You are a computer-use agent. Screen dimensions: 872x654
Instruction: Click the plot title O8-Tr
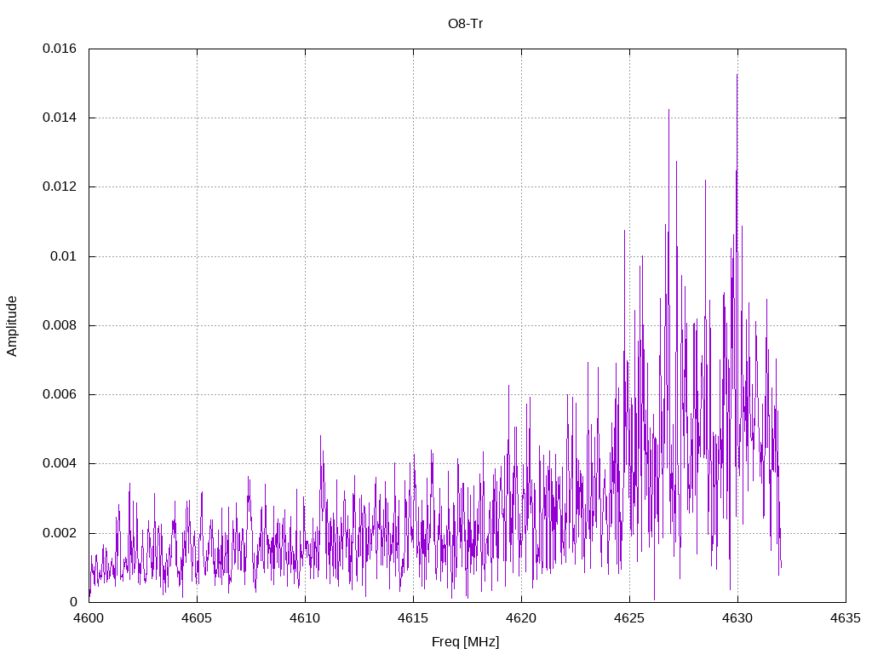coord(466,24)
